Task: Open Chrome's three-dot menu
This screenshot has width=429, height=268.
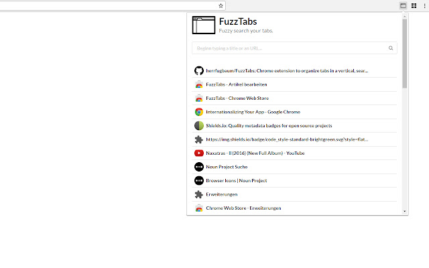Action: (x=424, y=6)
